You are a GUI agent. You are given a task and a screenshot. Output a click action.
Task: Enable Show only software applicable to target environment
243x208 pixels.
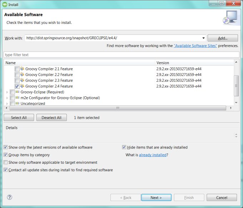tap(6, 162)
